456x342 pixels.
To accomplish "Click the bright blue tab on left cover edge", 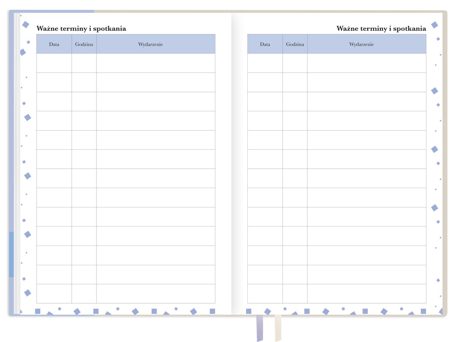I will (11, 254).
